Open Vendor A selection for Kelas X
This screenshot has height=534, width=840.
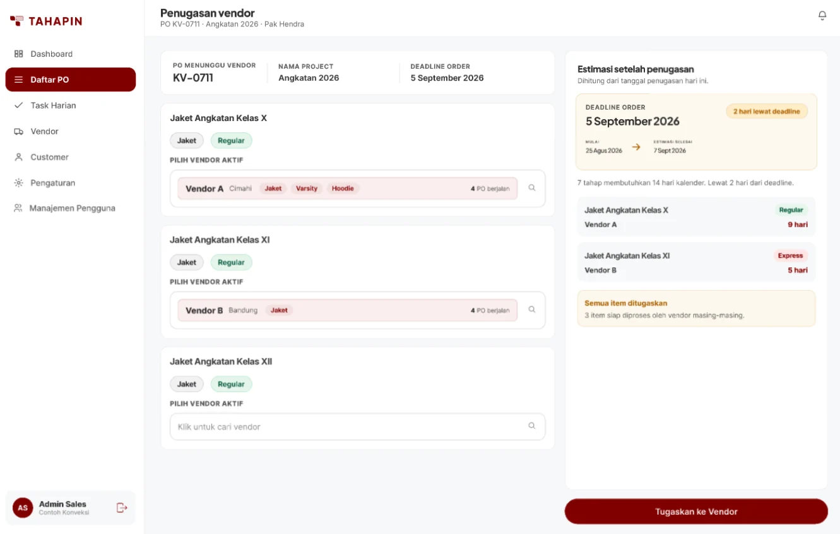pyautogui.click(x=347, y=189)
